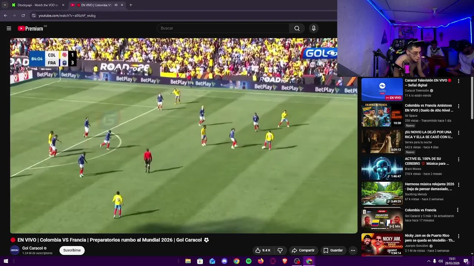Dislike the video with thumbs-down
Image resolution: width=474 pixels, height=266 pixels.
280,250
